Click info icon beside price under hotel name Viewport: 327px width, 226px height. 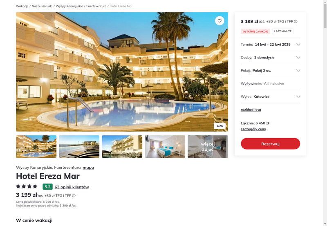pos(74,196)
